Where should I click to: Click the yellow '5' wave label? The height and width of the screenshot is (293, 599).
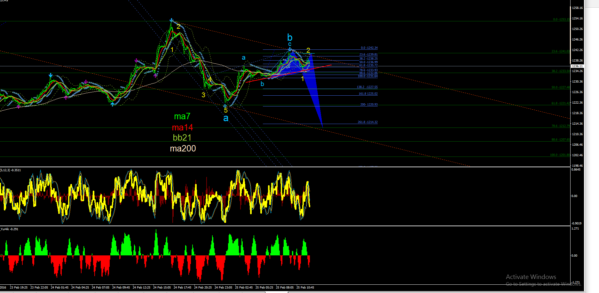click(x=226, y=110)
